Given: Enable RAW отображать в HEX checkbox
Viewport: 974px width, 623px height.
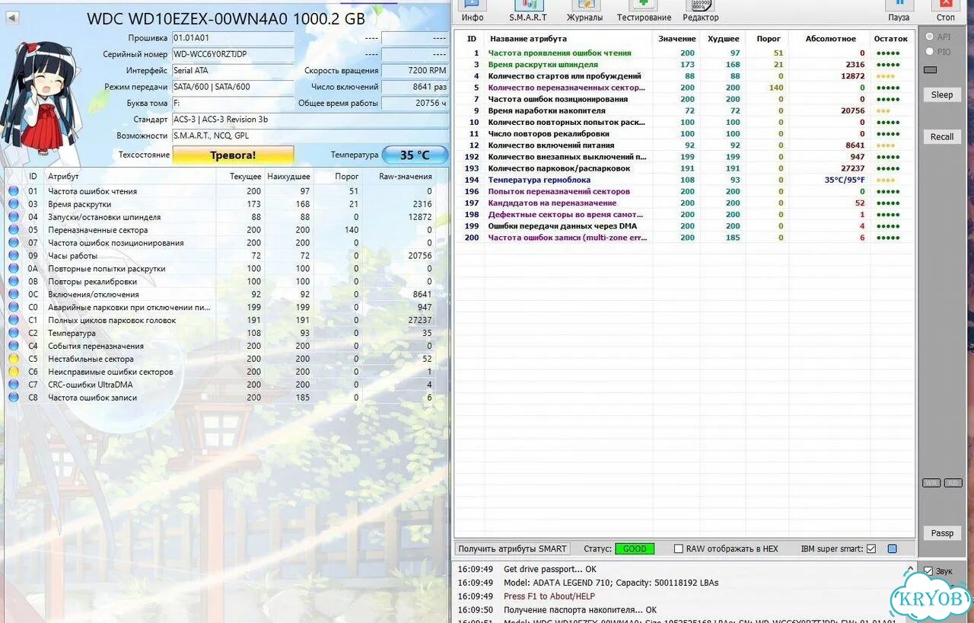Looking at the screenshot, I should point(679,549).
